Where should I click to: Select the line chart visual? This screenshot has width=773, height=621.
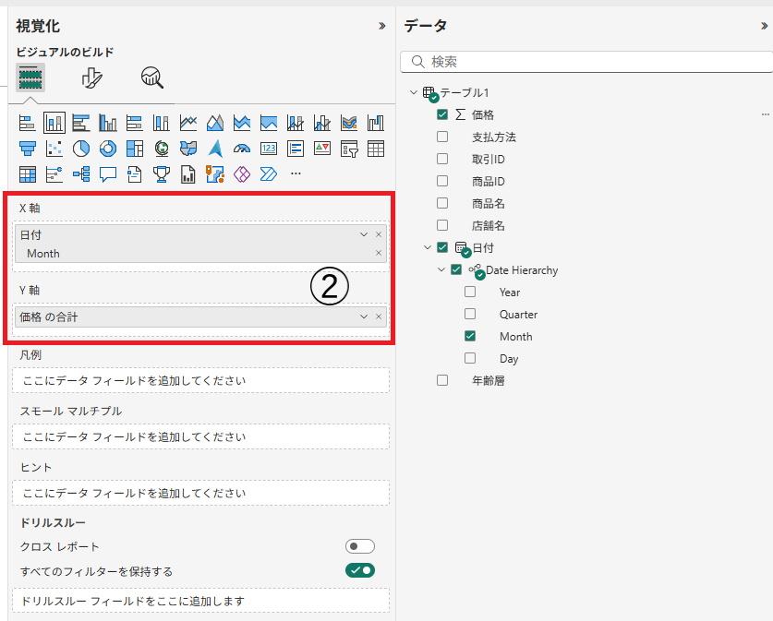188,123
